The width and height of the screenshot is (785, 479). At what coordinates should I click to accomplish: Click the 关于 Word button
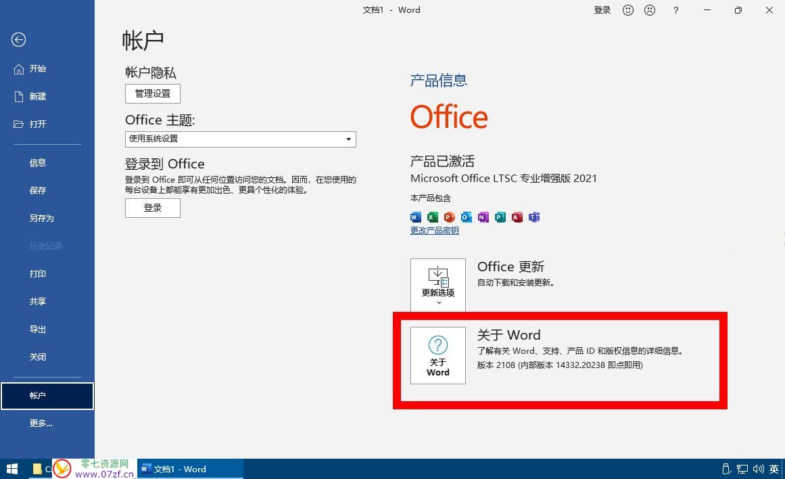[x=438, y=356]
